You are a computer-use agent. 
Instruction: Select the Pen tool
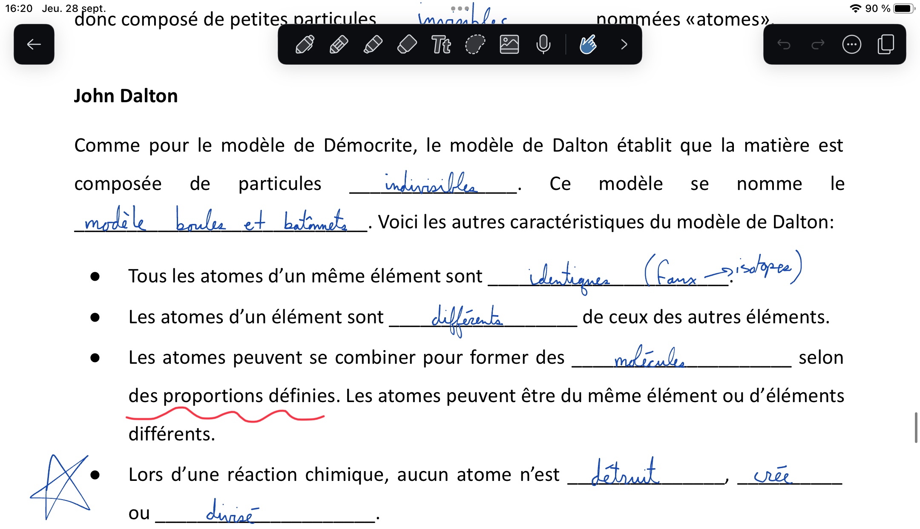click(305, 44)
